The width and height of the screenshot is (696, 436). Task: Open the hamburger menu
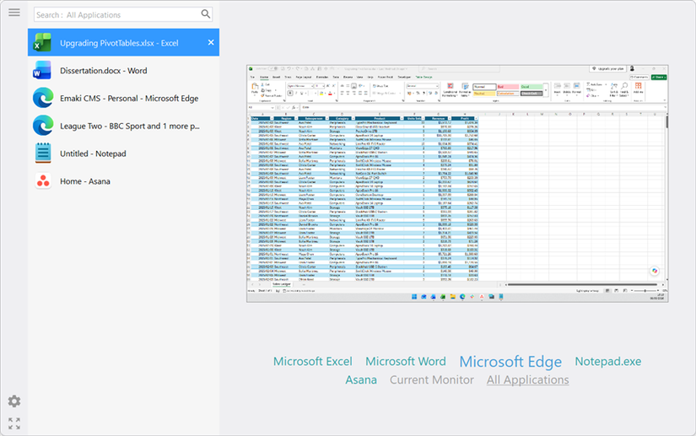pyautogui.click(x=14, y=13)
